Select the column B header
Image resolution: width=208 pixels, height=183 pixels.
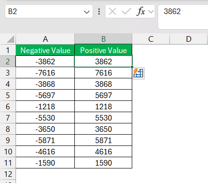(x=104, y=39)
